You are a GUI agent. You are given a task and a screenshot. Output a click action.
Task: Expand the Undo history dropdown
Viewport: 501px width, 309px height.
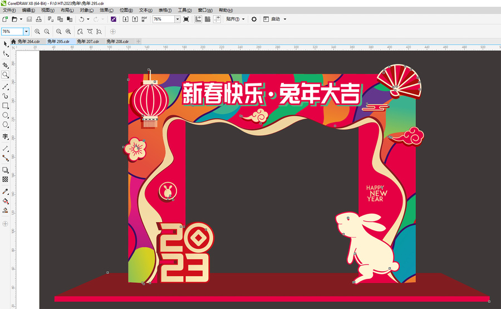click(x=88, y=19)
